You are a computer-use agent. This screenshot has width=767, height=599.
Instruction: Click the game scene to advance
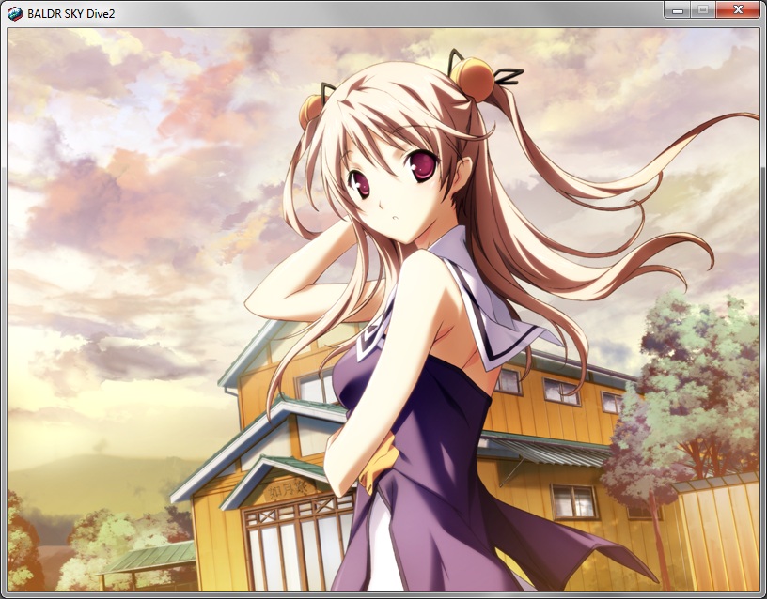(x=383, y=310)
